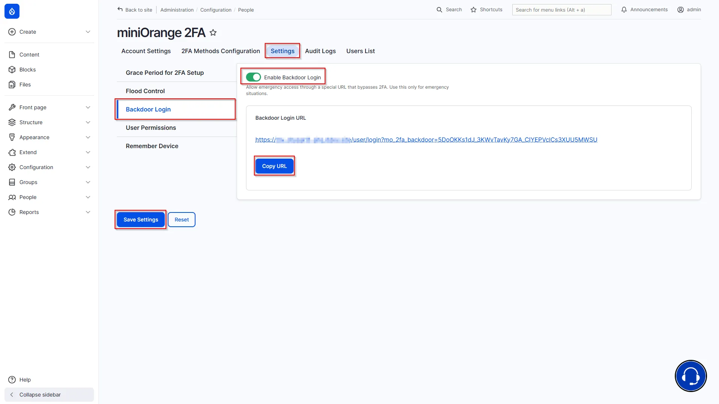Viewport: 719px width, 404px height.
Task: Click the Front page wrench icon
Action: [x=12, y=107]
